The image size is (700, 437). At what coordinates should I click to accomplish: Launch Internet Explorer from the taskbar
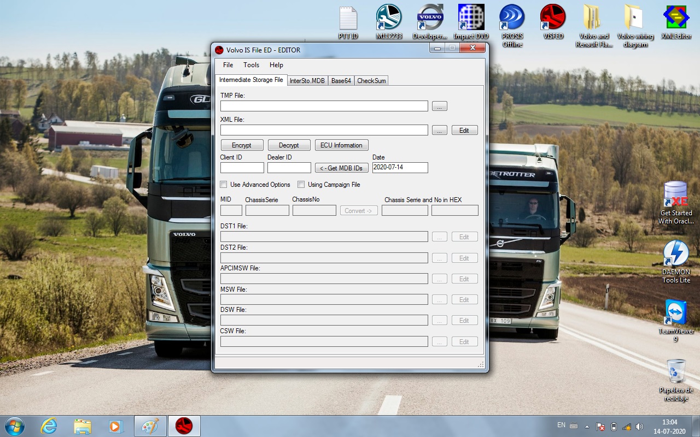pyautogui.click(x=49, y=426)
